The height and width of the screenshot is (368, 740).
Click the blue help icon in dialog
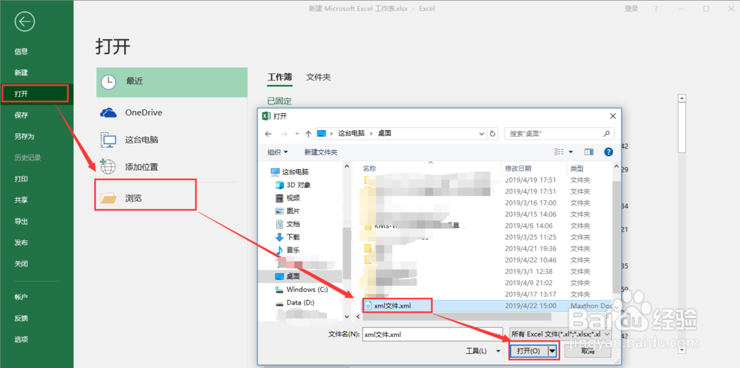(608, 151)
